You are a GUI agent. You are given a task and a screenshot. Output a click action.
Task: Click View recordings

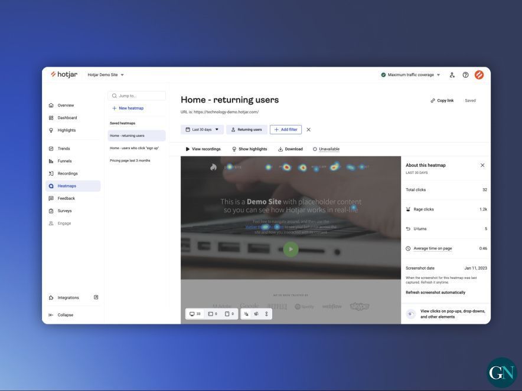point(203,149)
